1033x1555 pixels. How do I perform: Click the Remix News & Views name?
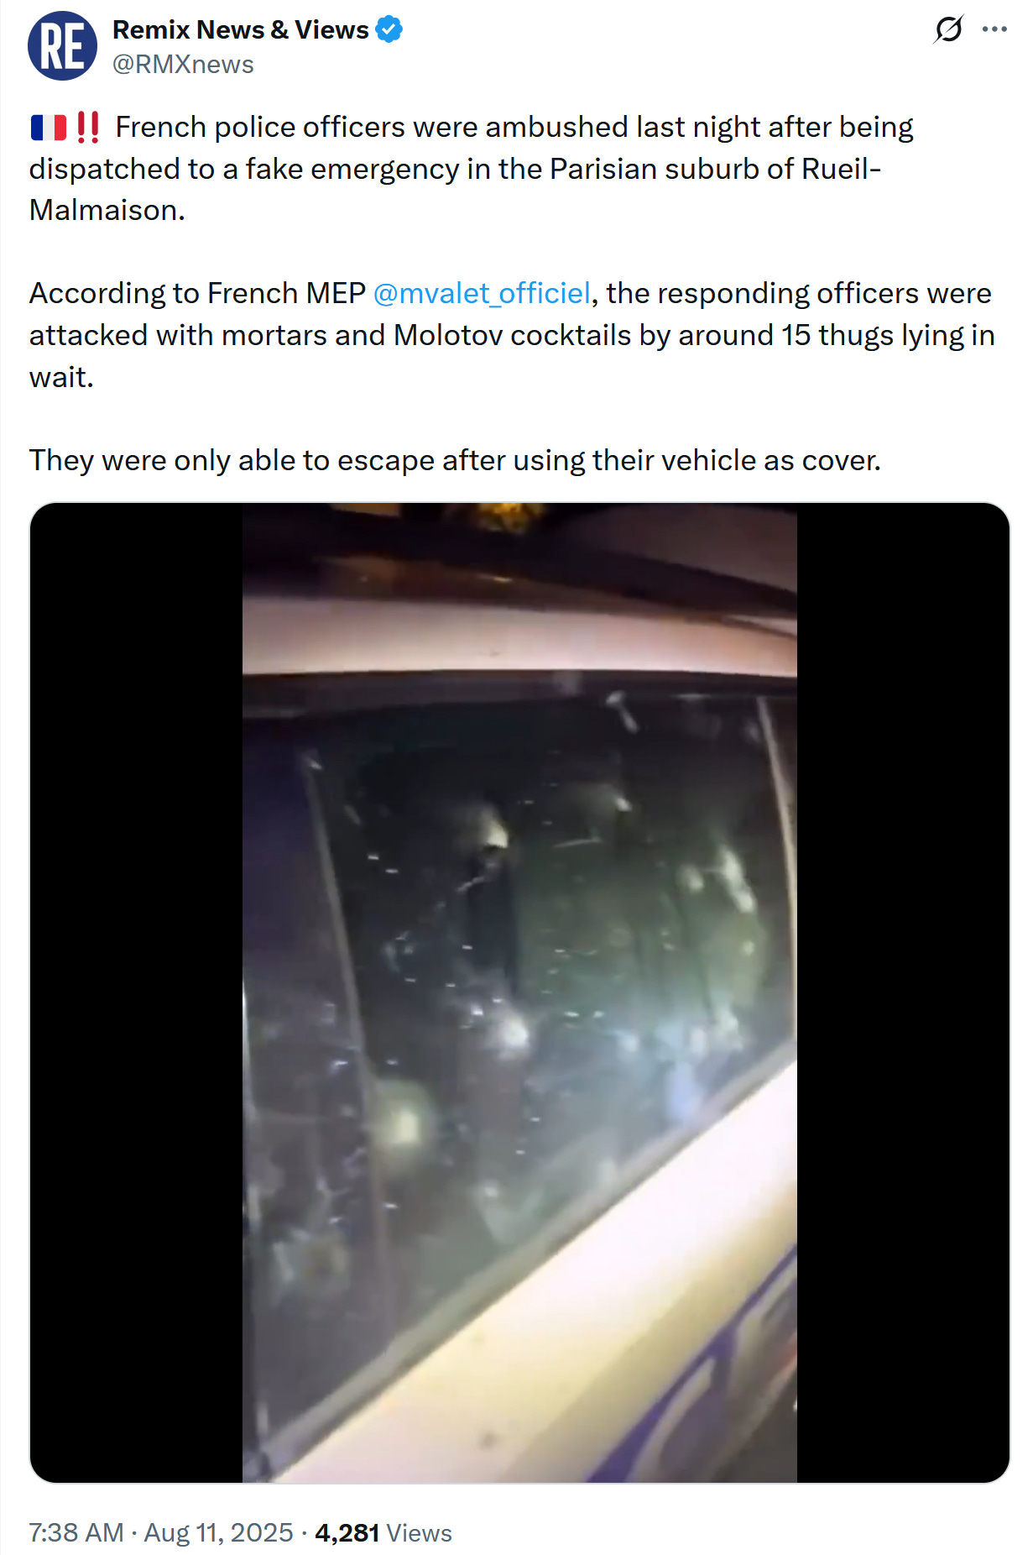click(x=241, y=30)
